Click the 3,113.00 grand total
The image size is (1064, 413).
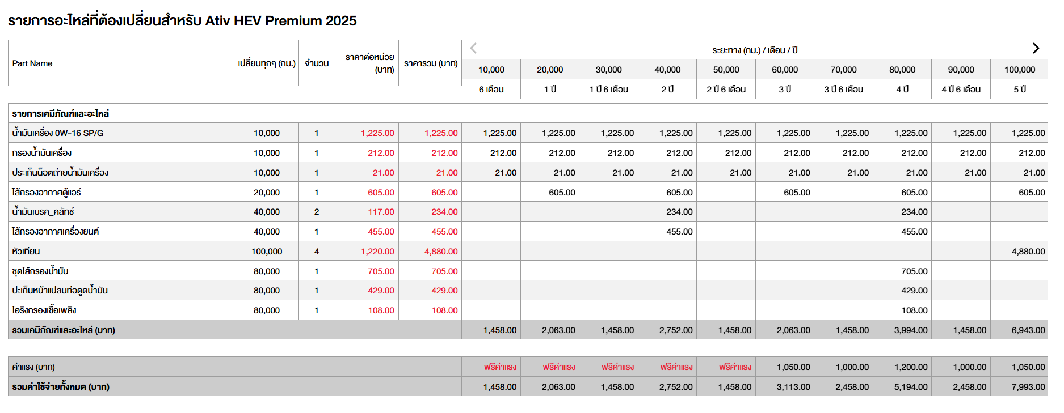tap(793, 387)
